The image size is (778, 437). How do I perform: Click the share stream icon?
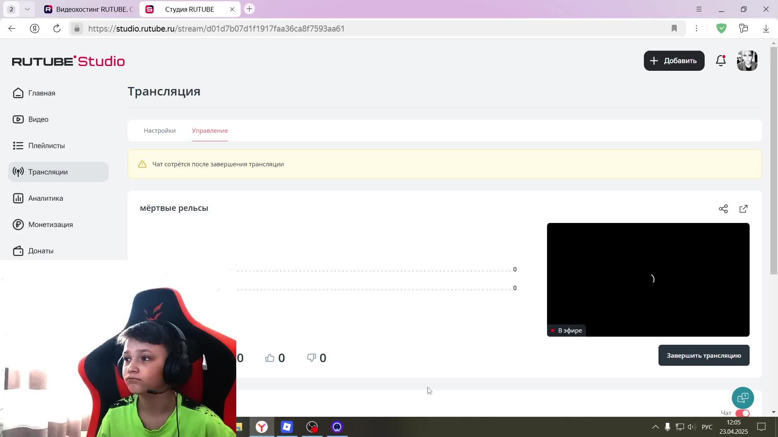pos(723,209)
